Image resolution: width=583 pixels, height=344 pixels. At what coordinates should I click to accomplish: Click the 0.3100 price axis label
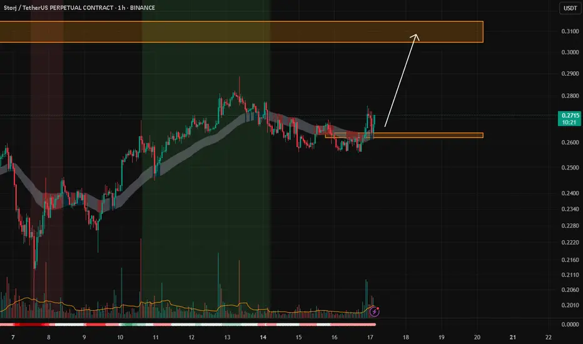point(570,31)
